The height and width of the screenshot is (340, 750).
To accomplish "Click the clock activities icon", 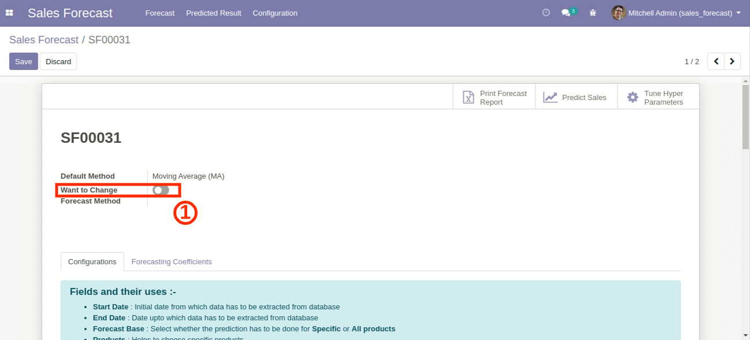I will [545, 13].
